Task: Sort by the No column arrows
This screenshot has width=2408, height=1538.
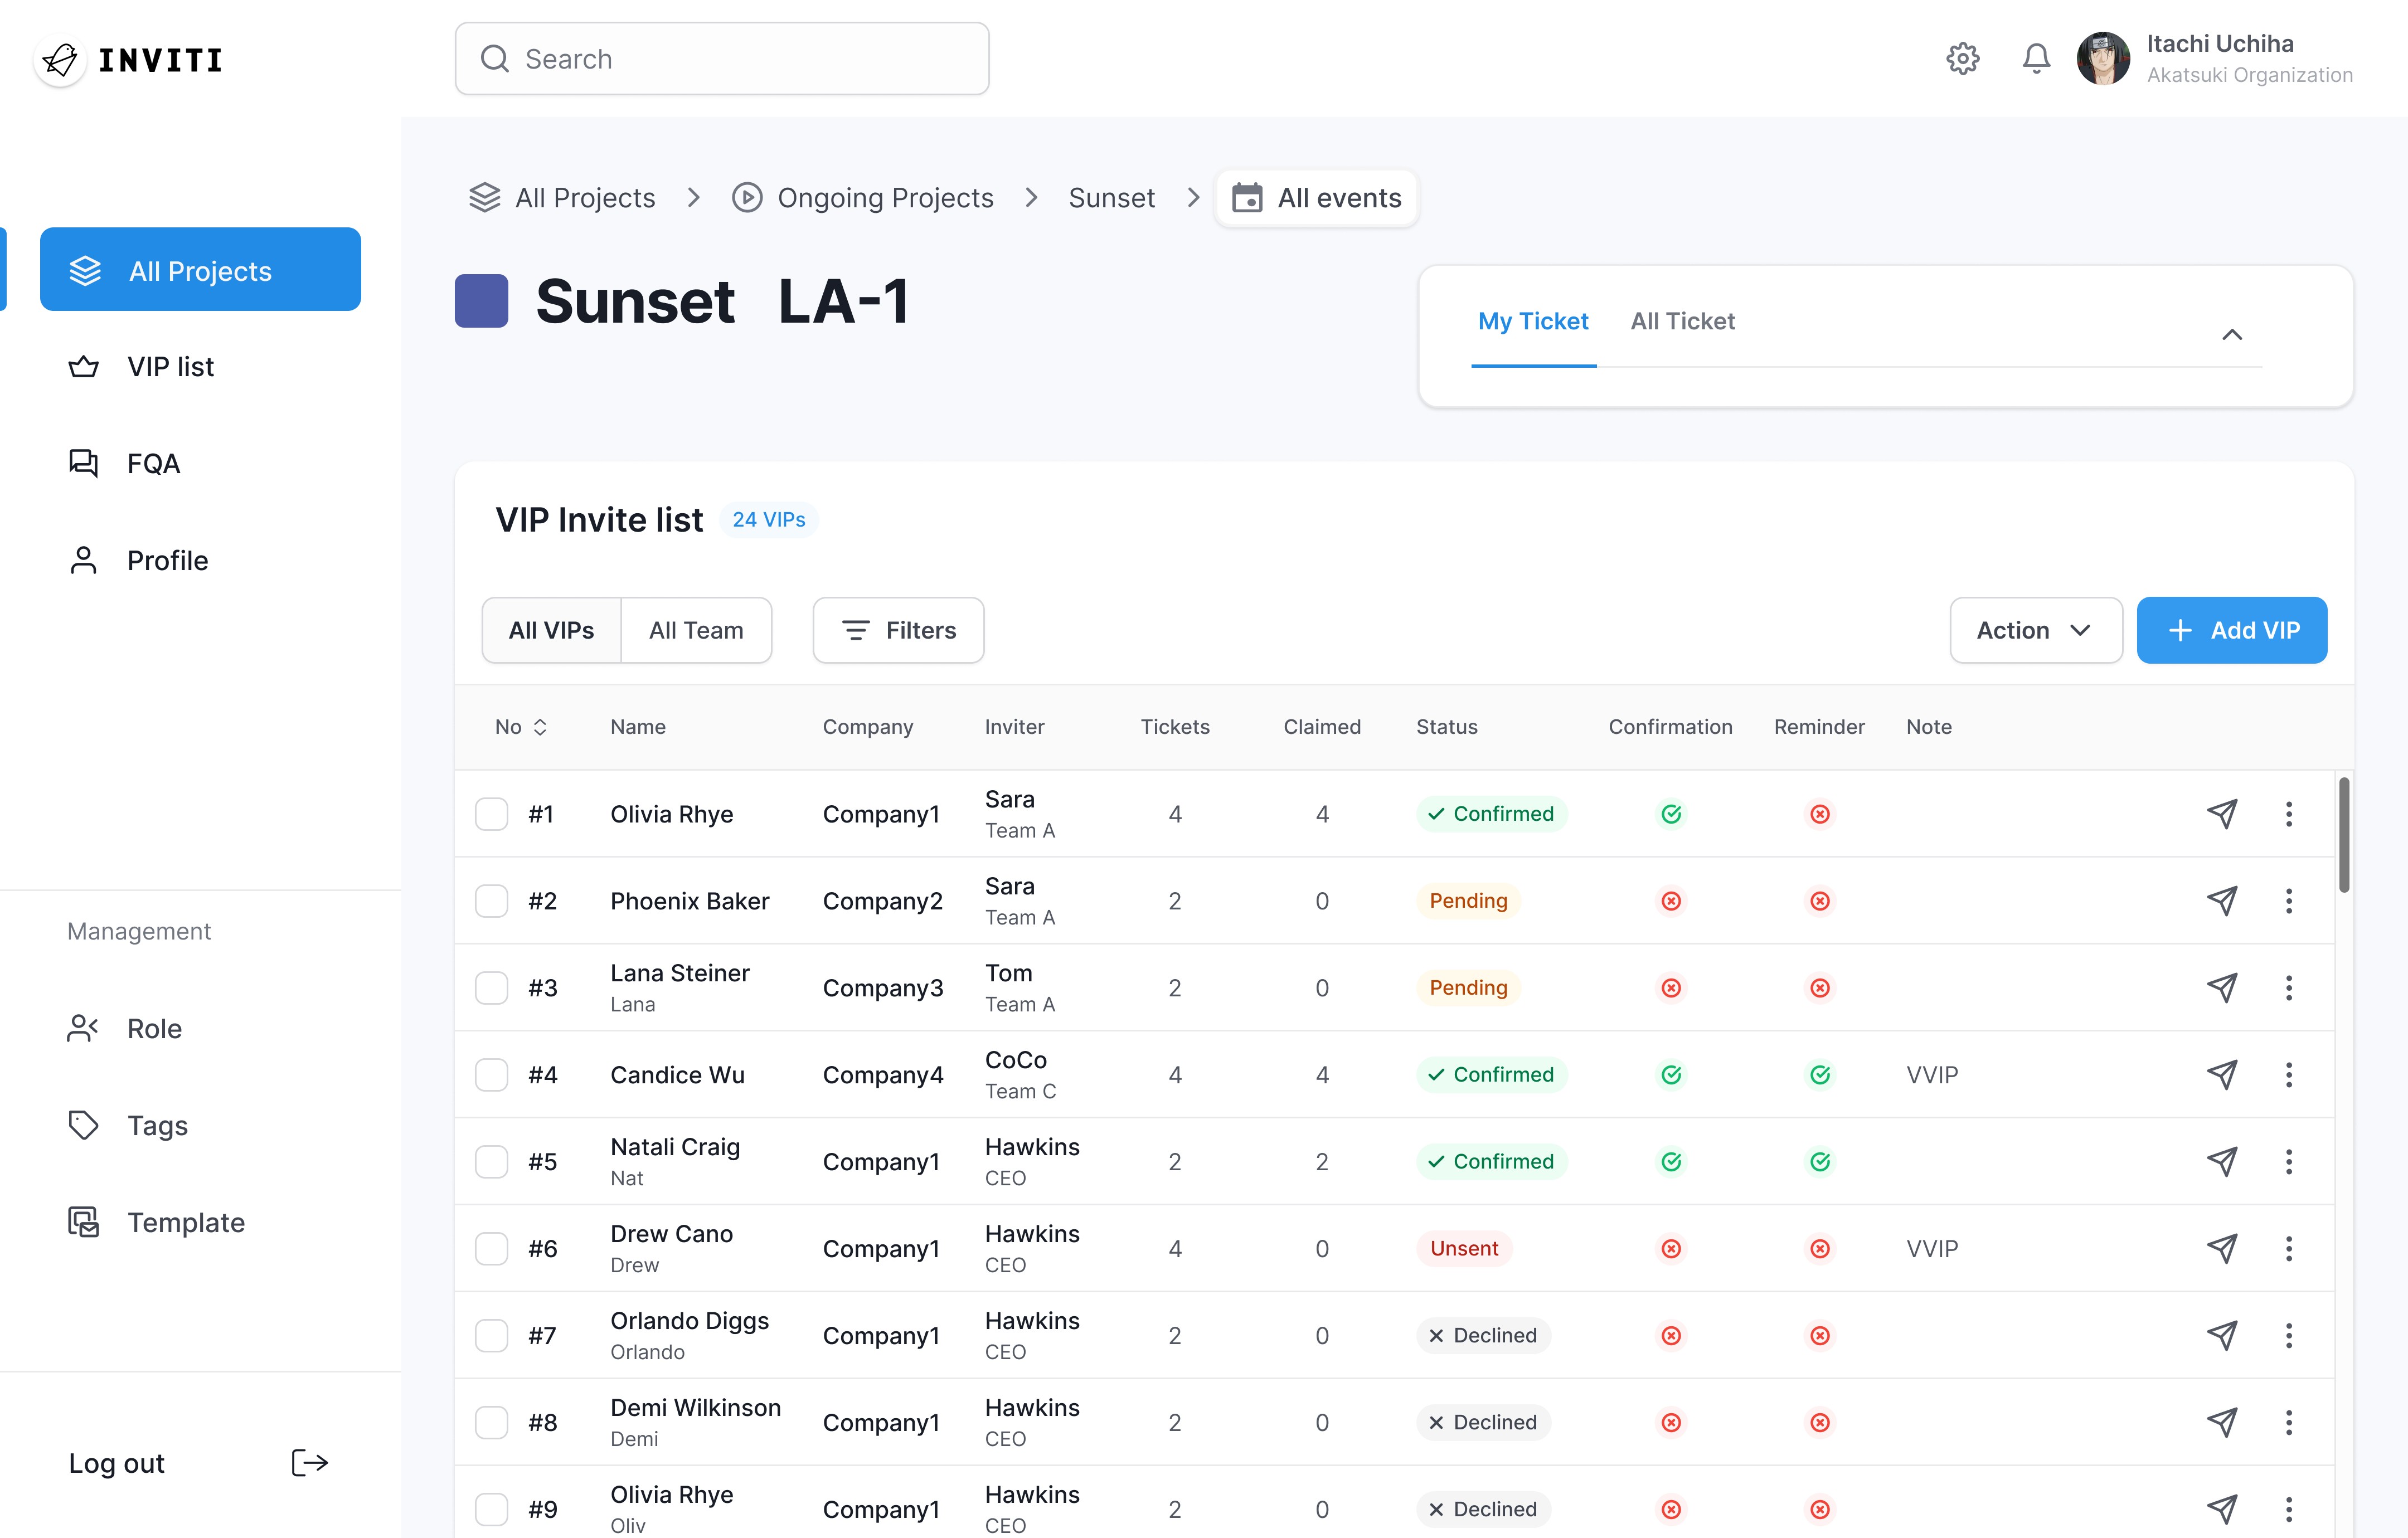Action: (x=540, y=727)
